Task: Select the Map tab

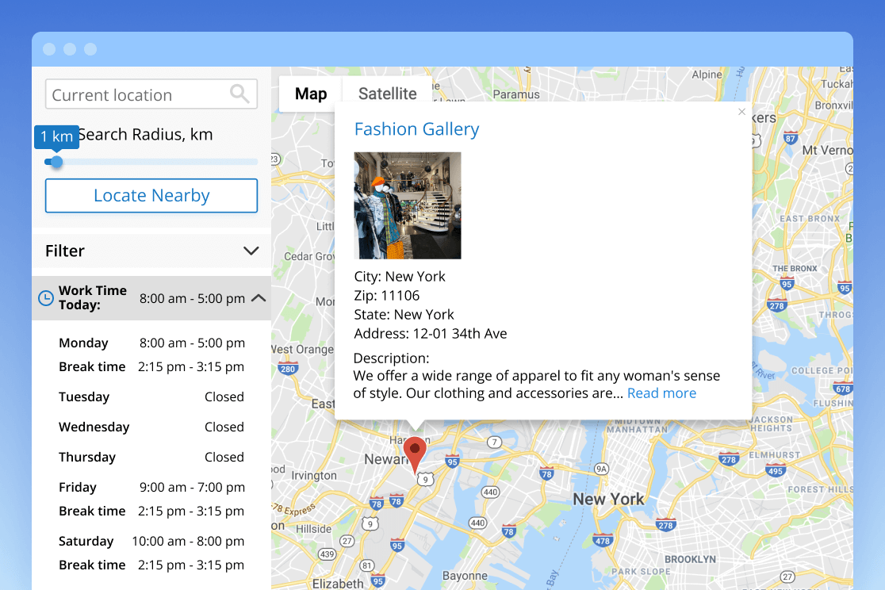Action: tap(309, 93)
